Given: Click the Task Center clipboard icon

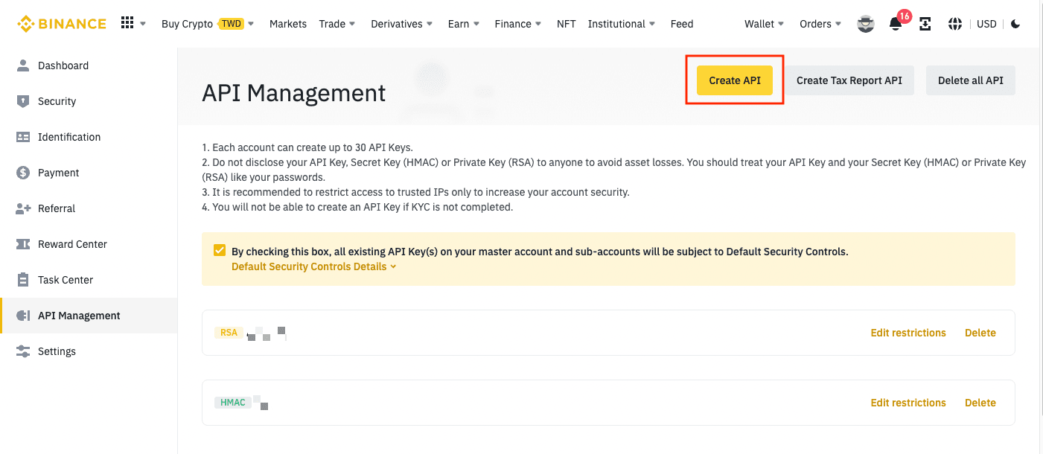Looking at the screenshot, I should 23,280.
